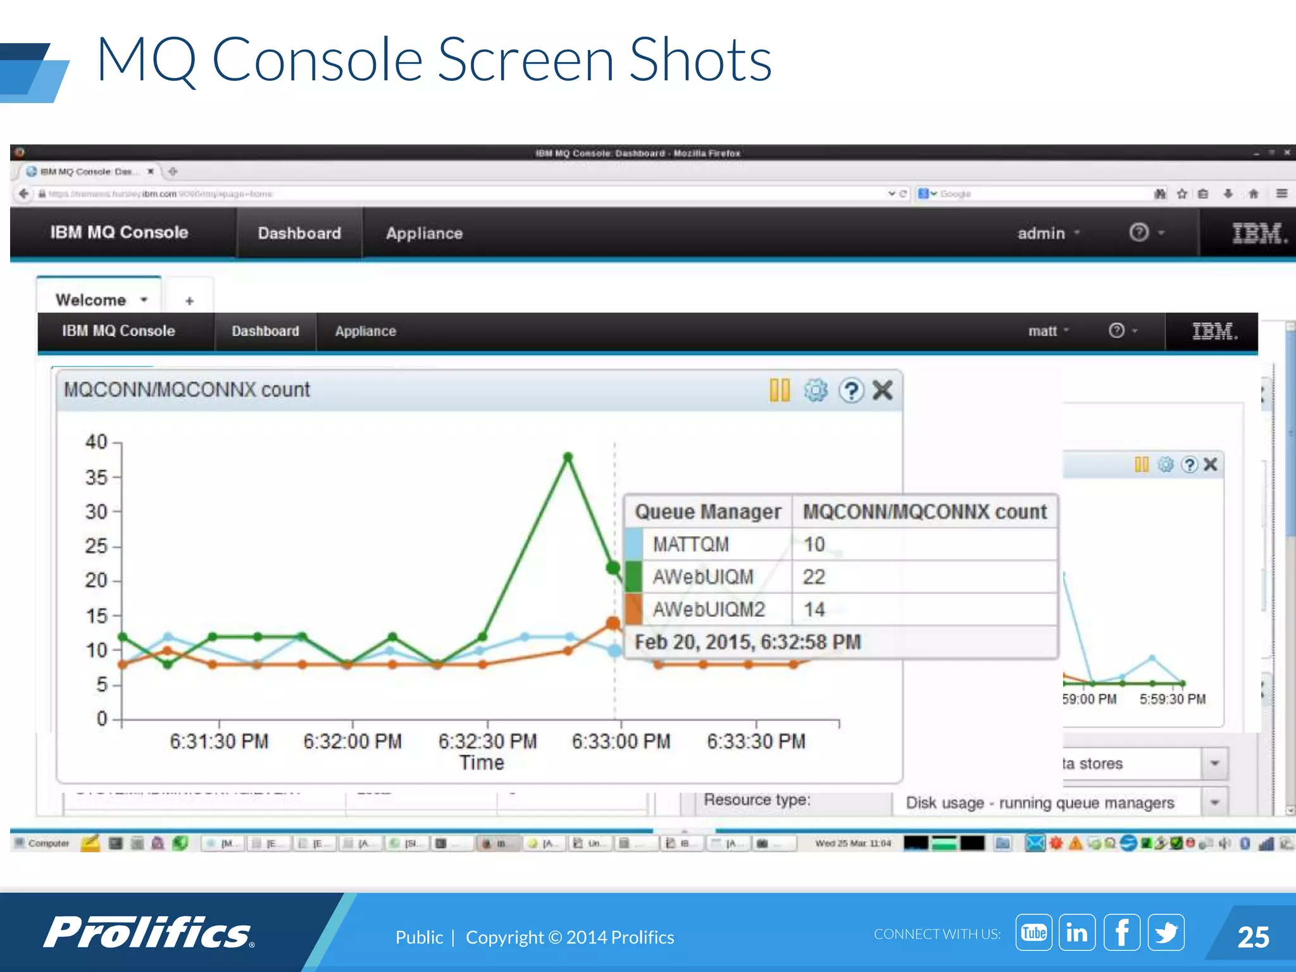The height and width of the screenshot is (972, 1296).
Task: Select outer Appliance tab
Action: point(425,234)
